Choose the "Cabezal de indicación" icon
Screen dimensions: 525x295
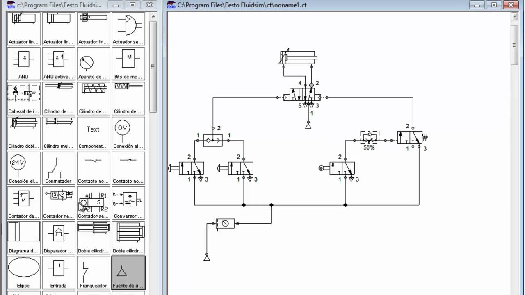click(23, 98)
